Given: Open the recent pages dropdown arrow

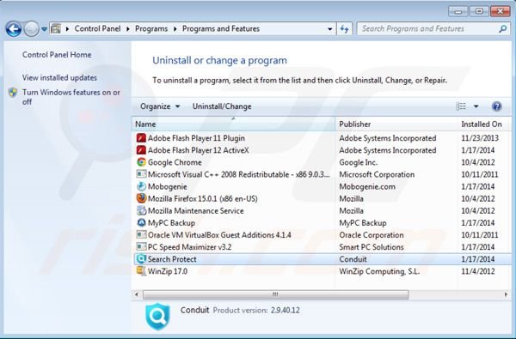Looking at the screenshot, I should click(44, 29).
